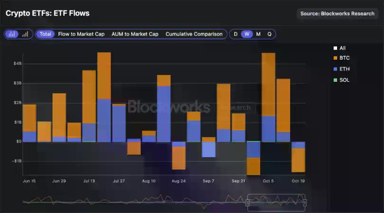Screen dimensions: 384x213
Task: Choose quarterly (Q) interval
Action: click(x=269, y=34)
